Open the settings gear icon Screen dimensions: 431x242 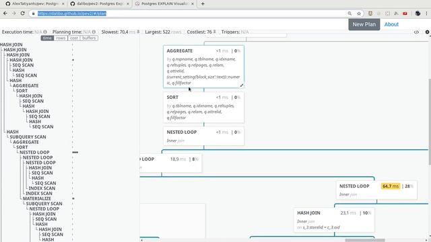(427, 32)
